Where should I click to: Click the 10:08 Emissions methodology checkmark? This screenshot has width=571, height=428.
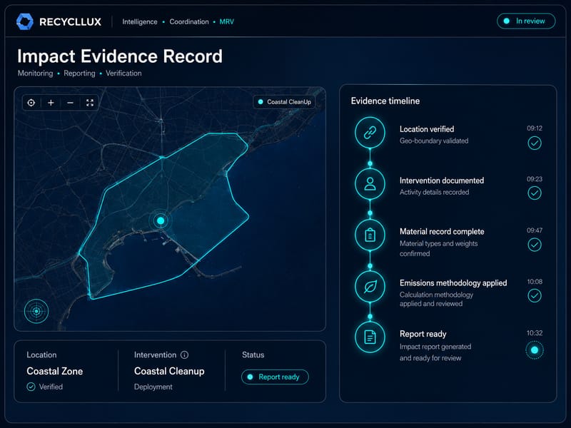click(x=534, y=295)
